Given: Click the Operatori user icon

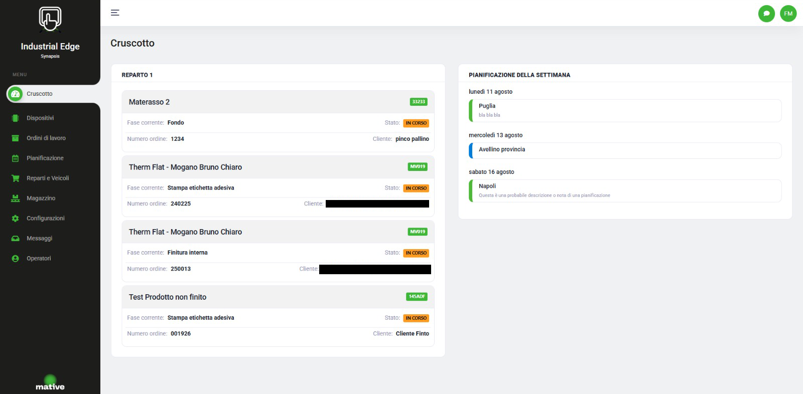Looking at the screenshot, I should coord(16,259).
